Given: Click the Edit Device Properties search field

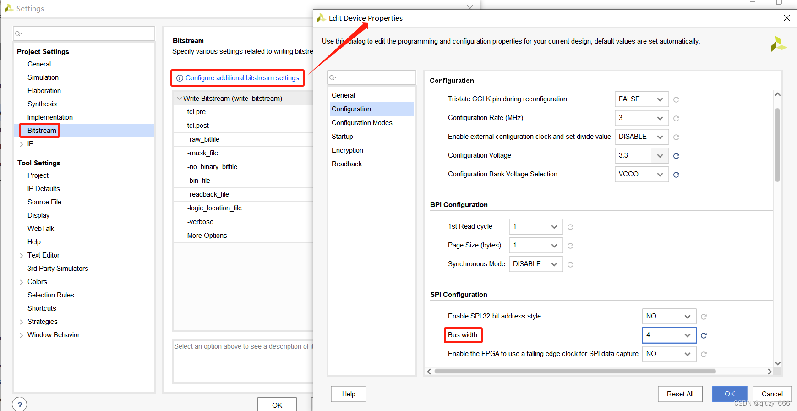Looking at the screenshot, I should pyautogui.click(x=371, y=77).
